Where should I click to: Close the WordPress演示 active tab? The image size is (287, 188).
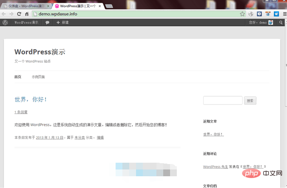pyautogui.click(x=100, y=6)
